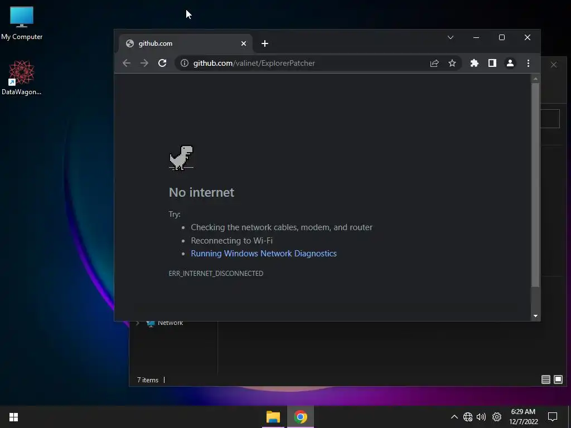This screenshot has height=428, width=571.
Task: Reload the github.com page
Action: click(162, 63)
